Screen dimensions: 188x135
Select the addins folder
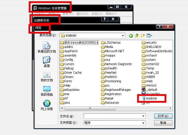pos(67,47)
